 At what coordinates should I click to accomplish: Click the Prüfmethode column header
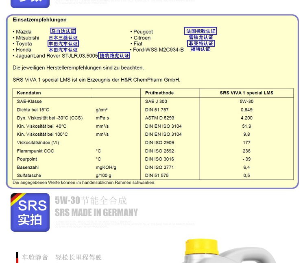(x=159, y=93)
